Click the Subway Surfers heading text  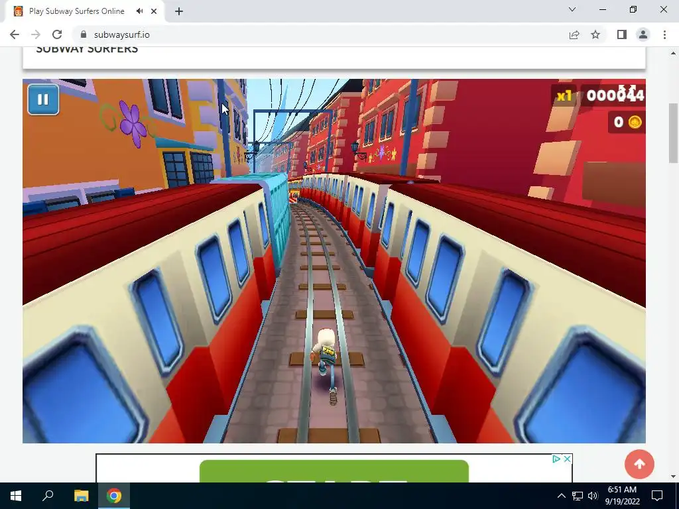(87, 50)
